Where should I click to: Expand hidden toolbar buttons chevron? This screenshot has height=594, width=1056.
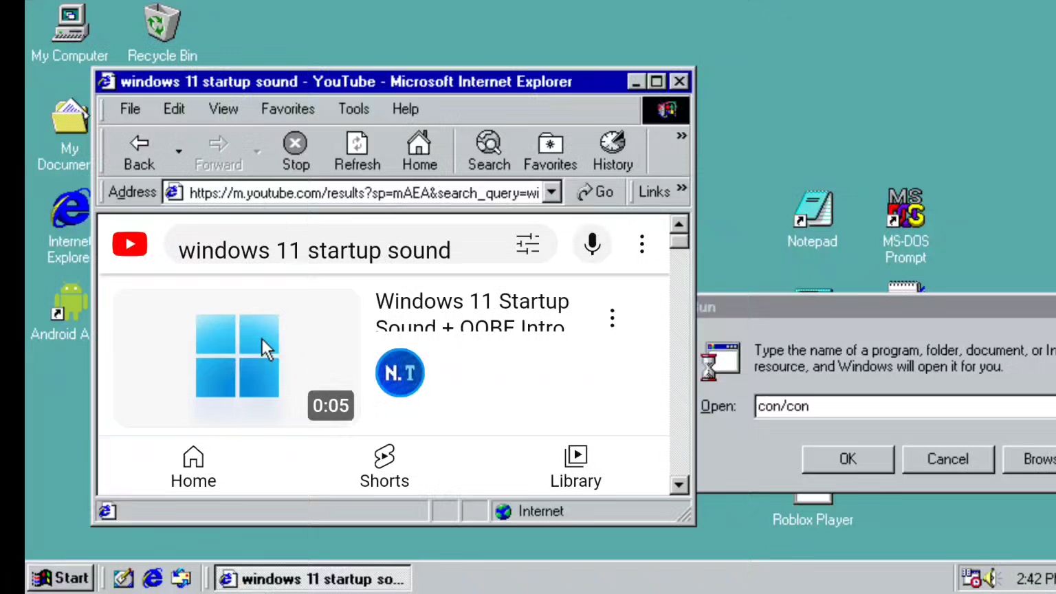click(x=681, y=136)
